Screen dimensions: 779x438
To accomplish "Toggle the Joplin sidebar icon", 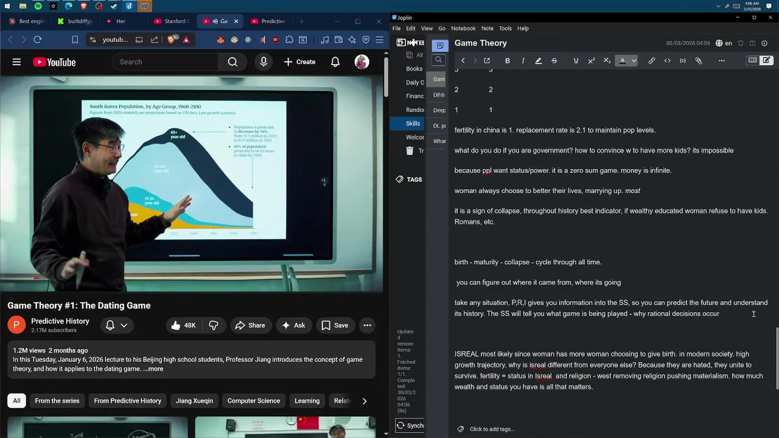I will click(x=401, y=43).
